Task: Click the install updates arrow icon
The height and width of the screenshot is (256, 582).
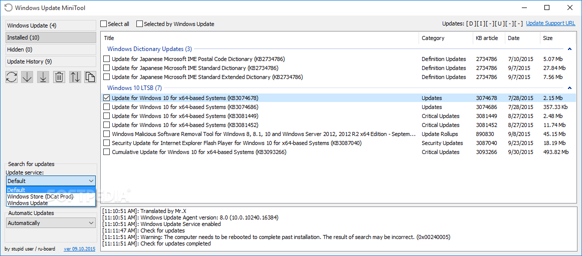Action: [43, 77]
